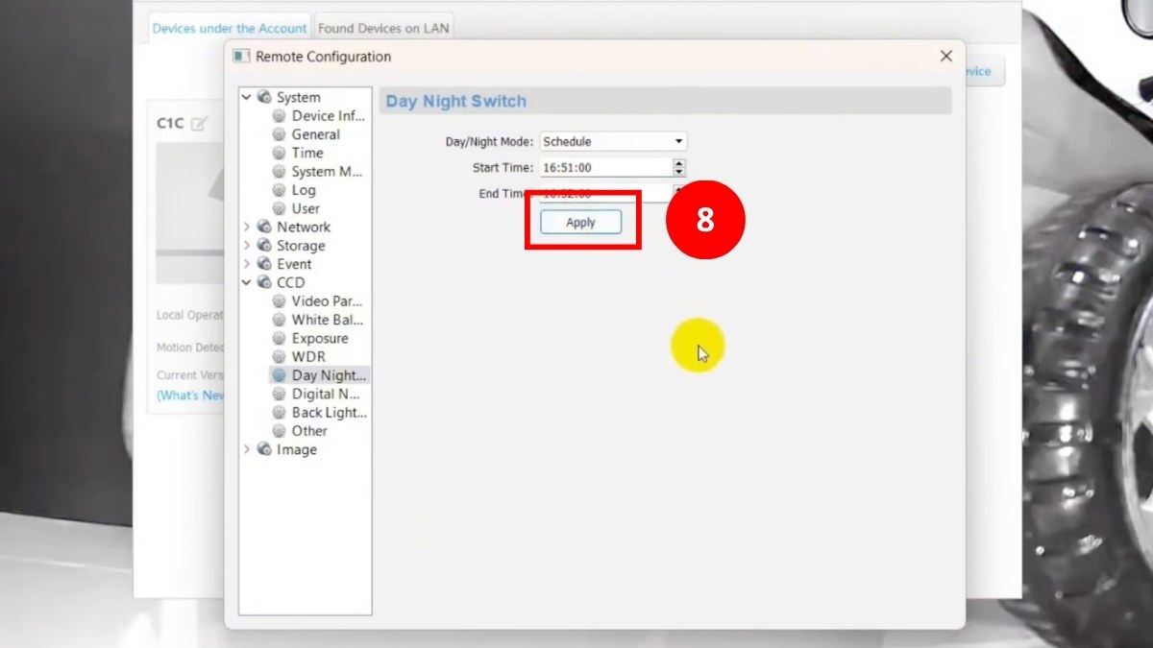Click the gear icon next to White Bal...
The width and height of the screenshot is (1153, 648).
[280, 320]
